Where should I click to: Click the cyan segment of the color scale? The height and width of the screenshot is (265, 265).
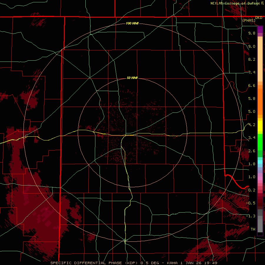pos(260,162)
